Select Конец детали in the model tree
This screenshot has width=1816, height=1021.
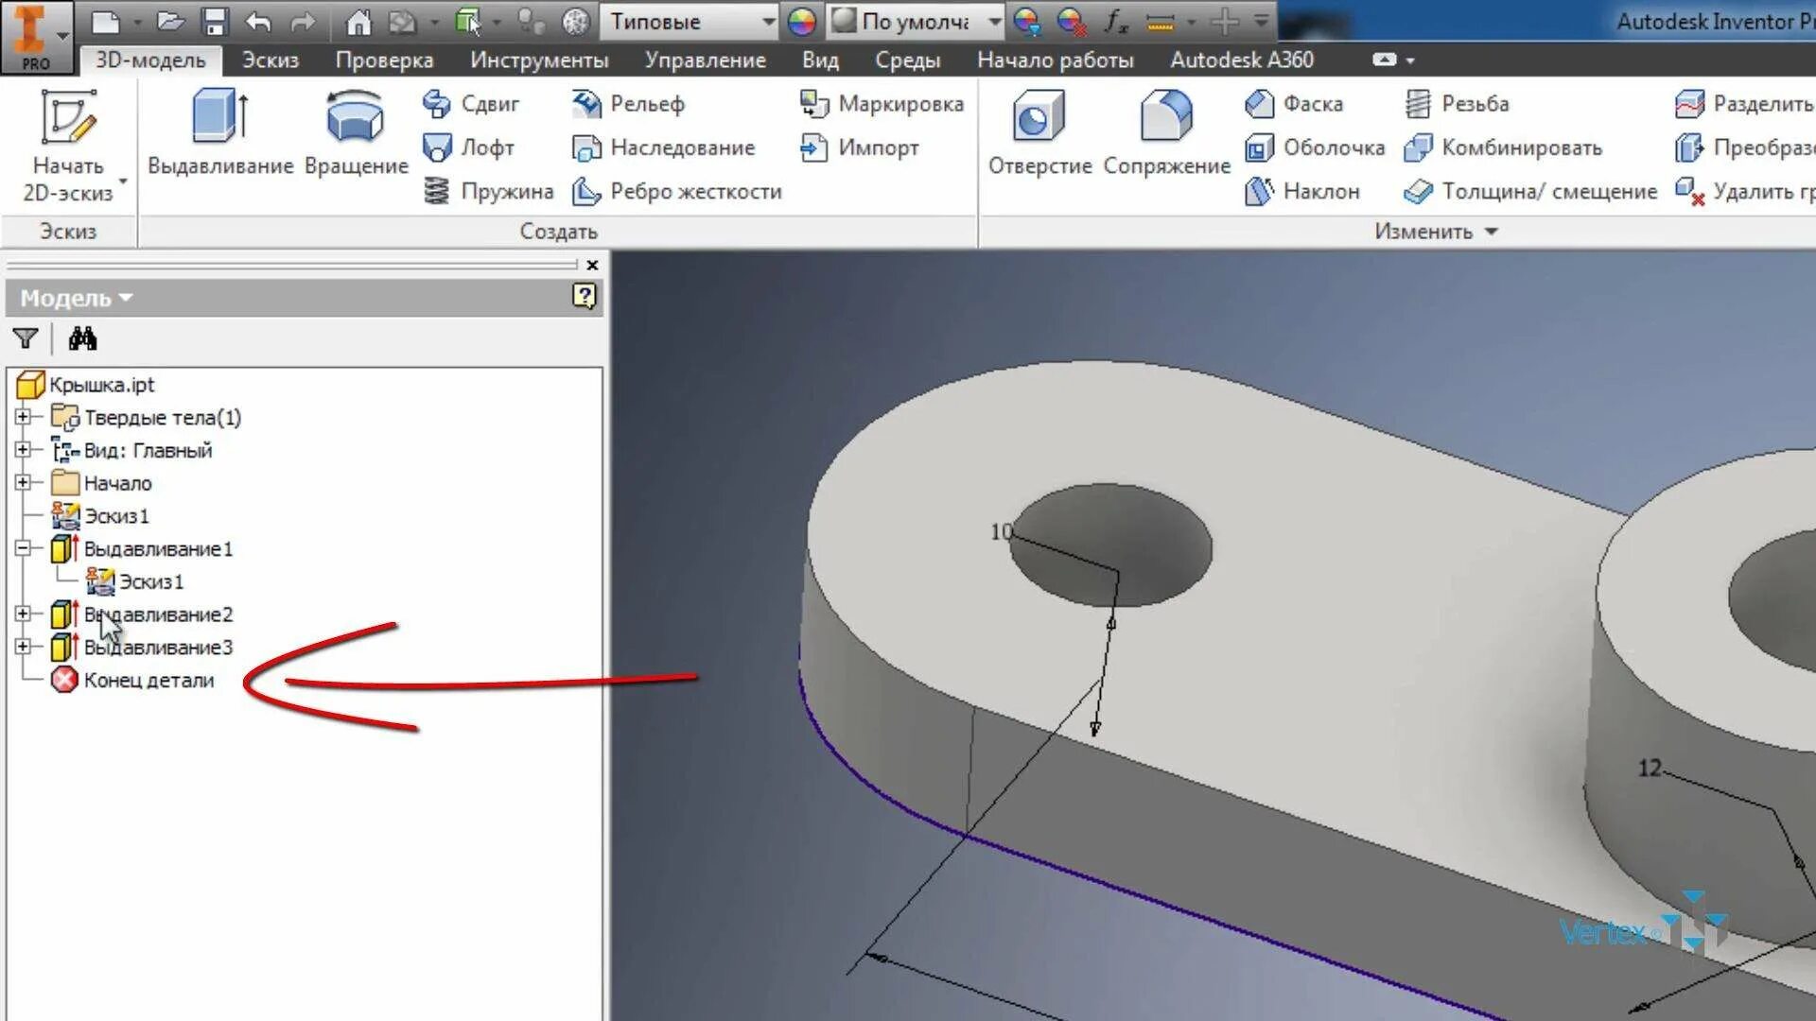point(148,680)
